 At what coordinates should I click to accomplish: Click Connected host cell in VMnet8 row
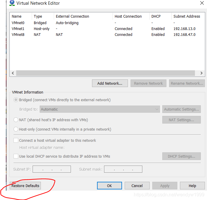(x=123, y=34)
